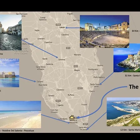Screen dimensions: 140x140
Task: Click the Santa Maria di Leuca label
Action: tap(84, 128)
